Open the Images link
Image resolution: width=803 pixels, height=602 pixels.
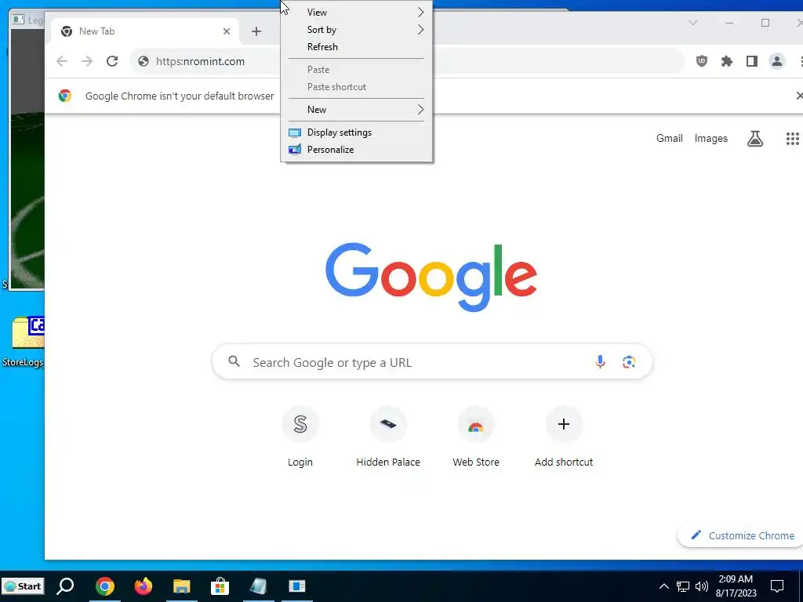tap(710, 138)
